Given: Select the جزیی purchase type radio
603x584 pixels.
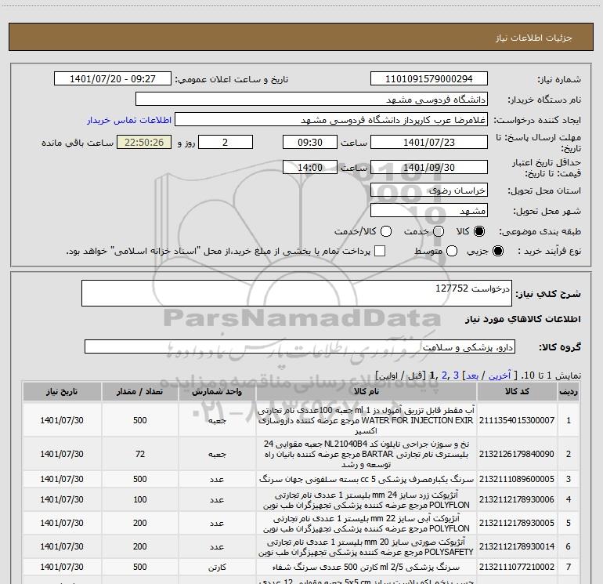Looking at the screenshot, I should point(497,251).
